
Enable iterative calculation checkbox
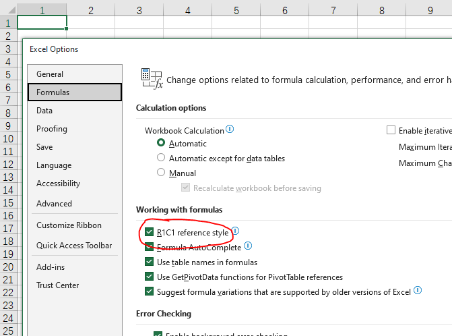tap(391, 130)
